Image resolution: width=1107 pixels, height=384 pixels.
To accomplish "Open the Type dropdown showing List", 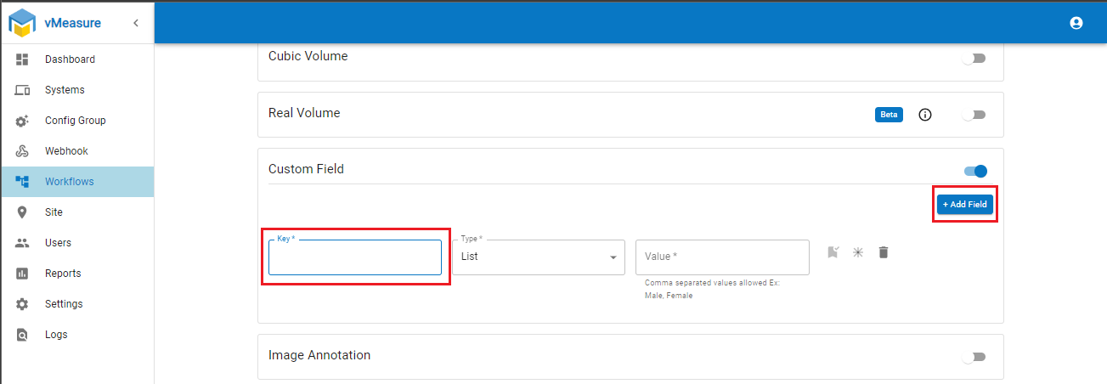I will click(539, 257).
